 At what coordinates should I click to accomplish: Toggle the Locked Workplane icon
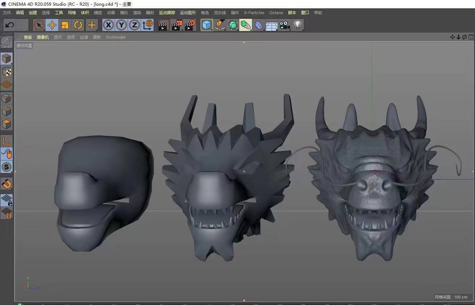click(7, 200)
